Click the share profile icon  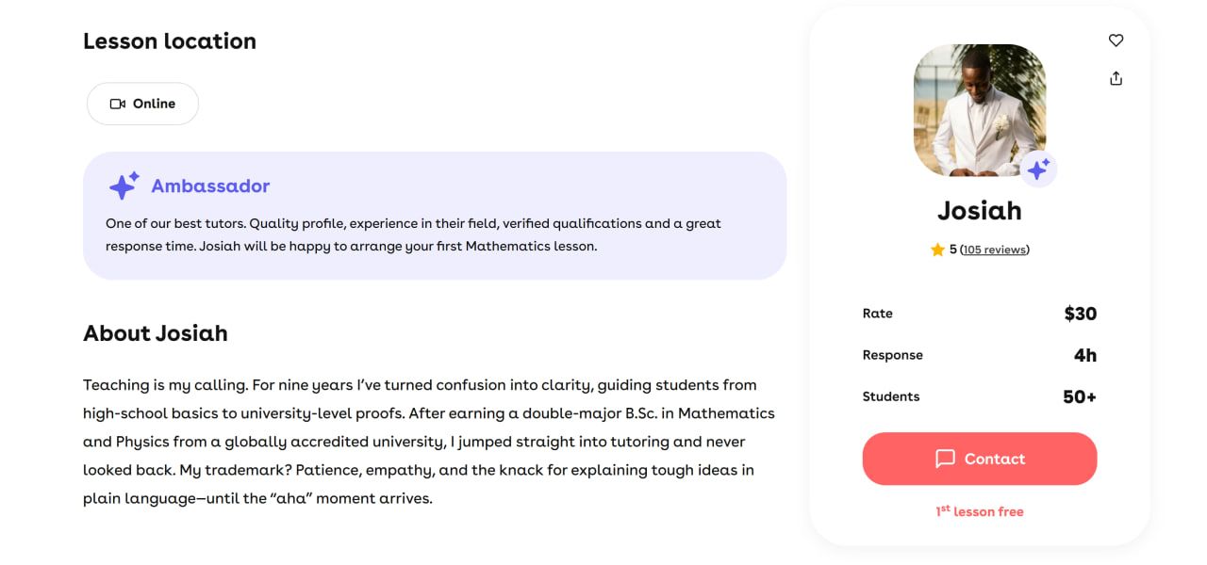coord(1116,78)
